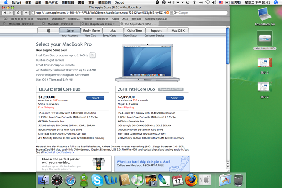Open the Support tab
Image resolution: width=282 pixels, height=188 pixels.
156,30
